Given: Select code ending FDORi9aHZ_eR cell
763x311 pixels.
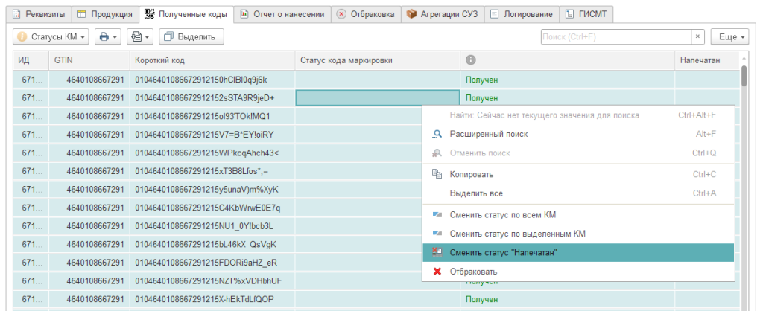Looking at the screenshot, I should click(212, 263).
